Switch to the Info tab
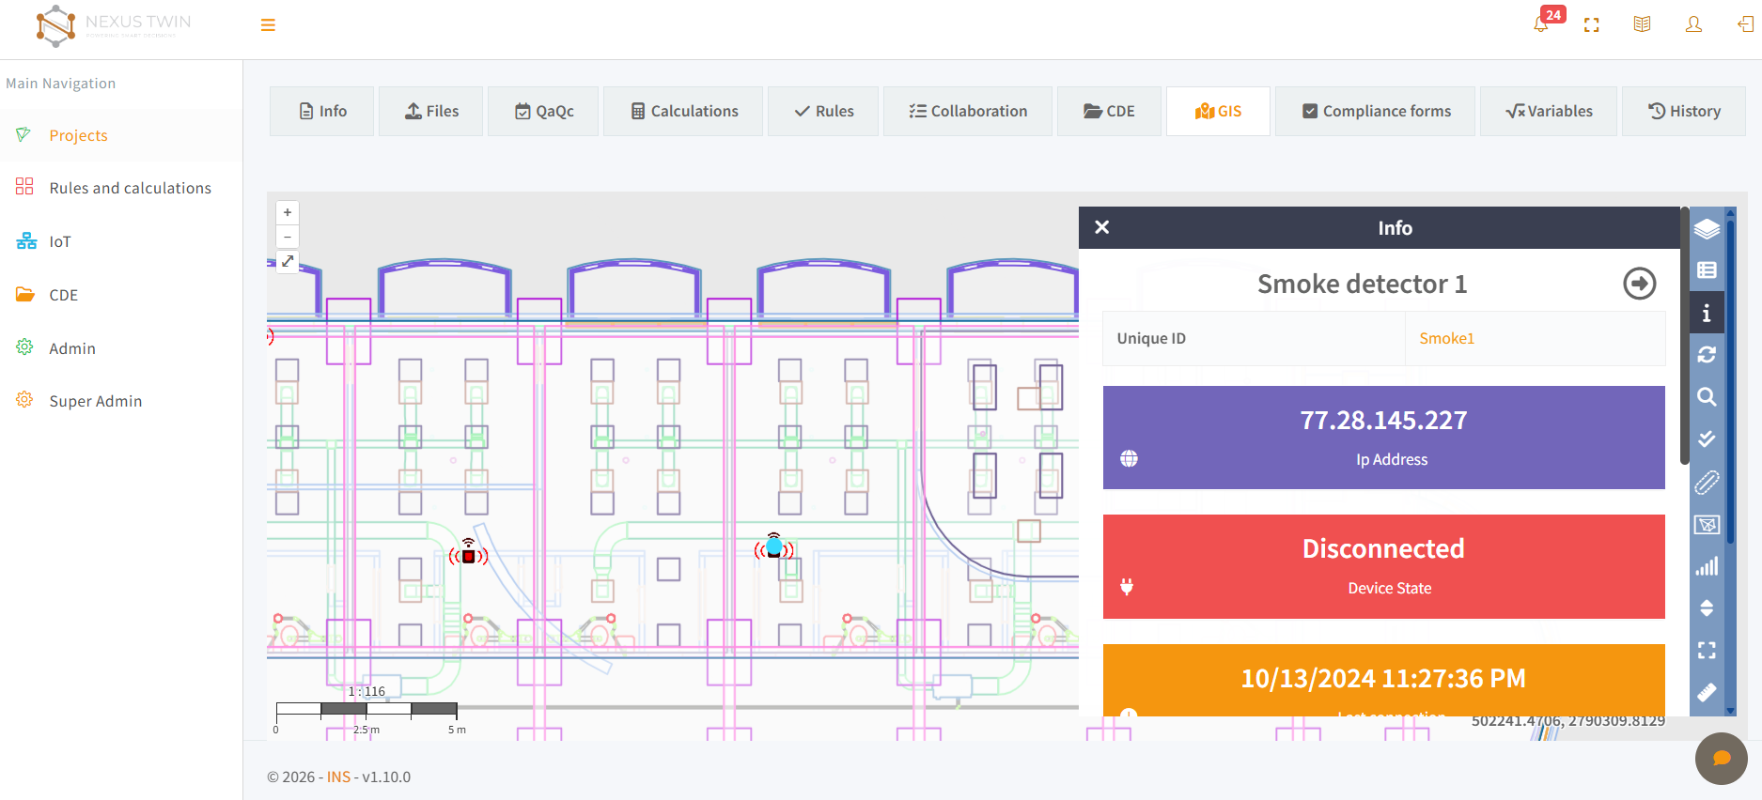The height and width of the screenshot is (800, 1762). coord(322,111)
